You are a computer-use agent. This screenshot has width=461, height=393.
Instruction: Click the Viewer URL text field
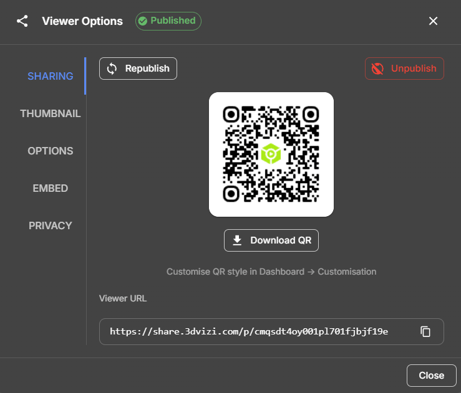[x=271, y=332]
